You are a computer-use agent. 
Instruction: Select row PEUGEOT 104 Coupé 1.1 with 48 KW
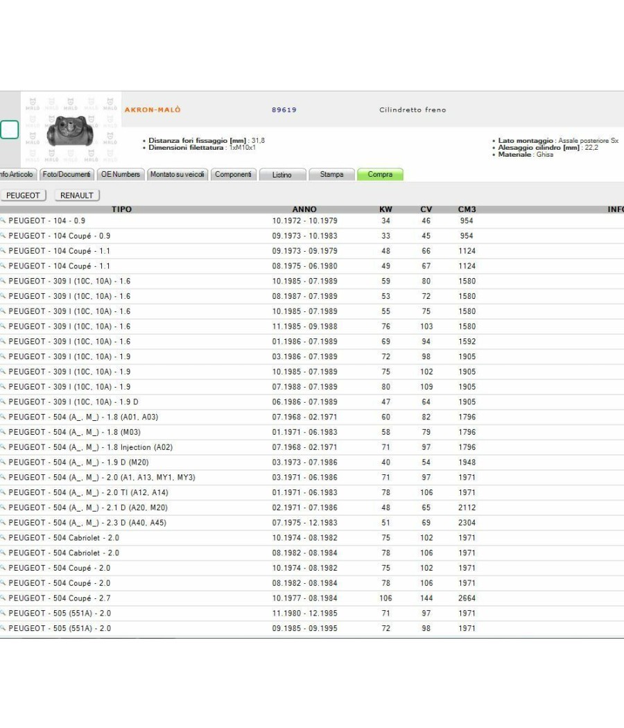click(x=312, y=251)
